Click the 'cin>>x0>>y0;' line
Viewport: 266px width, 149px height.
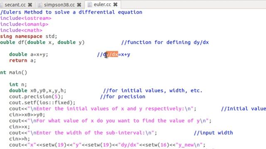click(27, 115)
